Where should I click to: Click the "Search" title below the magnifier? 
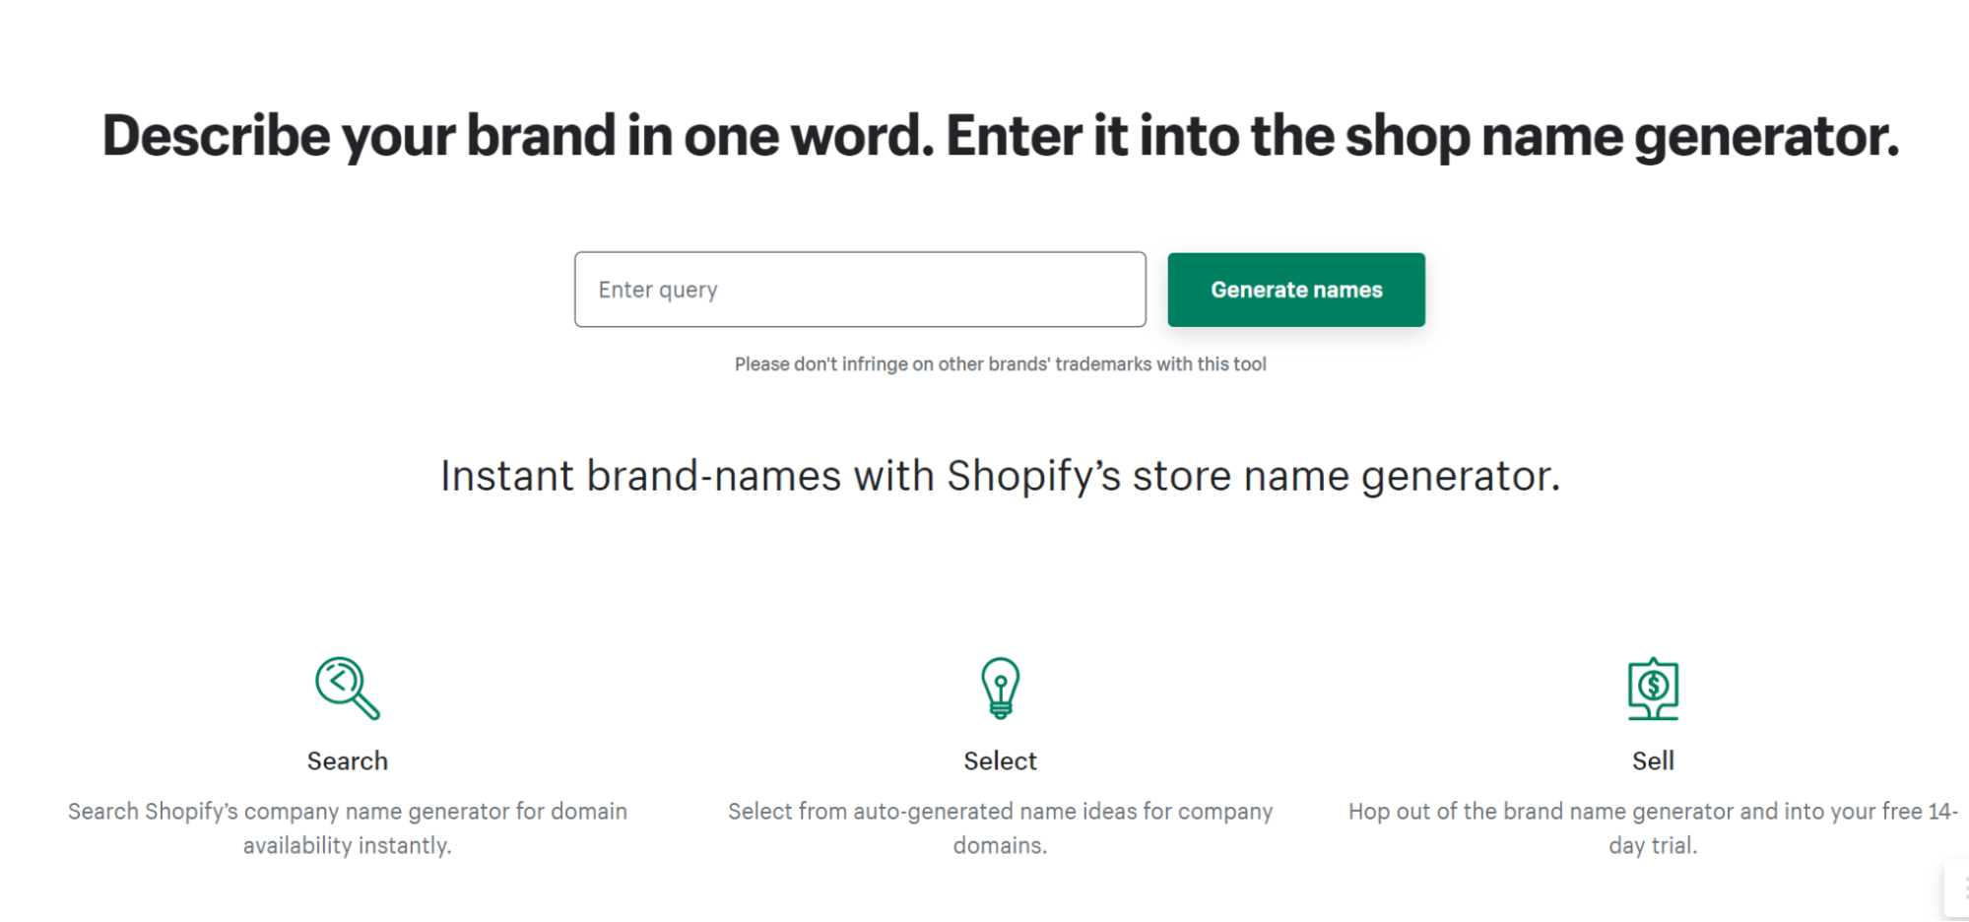[x=347, y=760]
